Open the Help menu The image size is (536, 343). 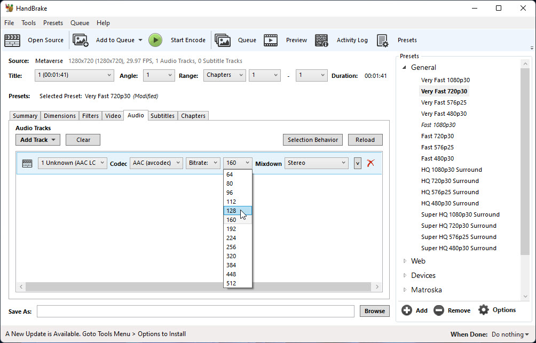click(x=103, y=23)
